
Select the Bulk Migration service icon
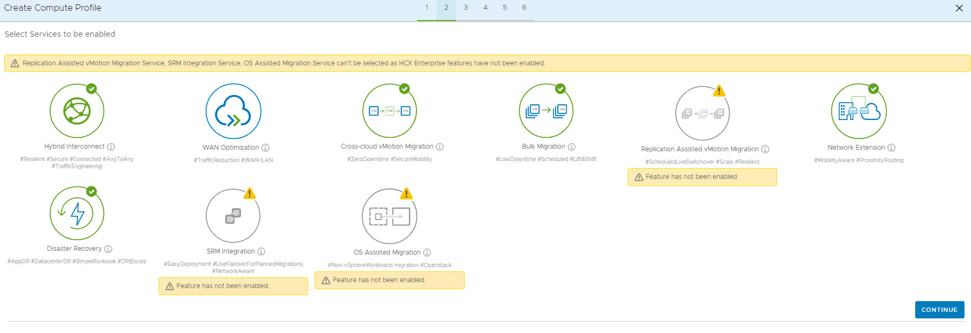point(546,111)
